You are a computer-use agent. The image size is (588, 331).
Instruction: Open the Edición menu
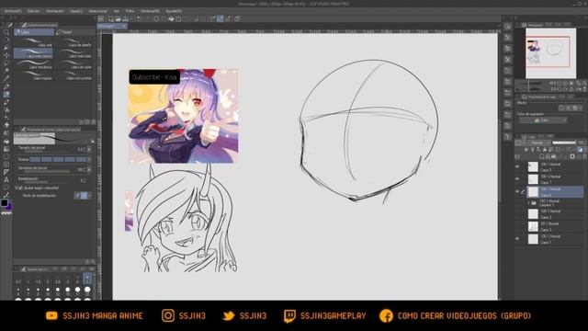point(33,11)
